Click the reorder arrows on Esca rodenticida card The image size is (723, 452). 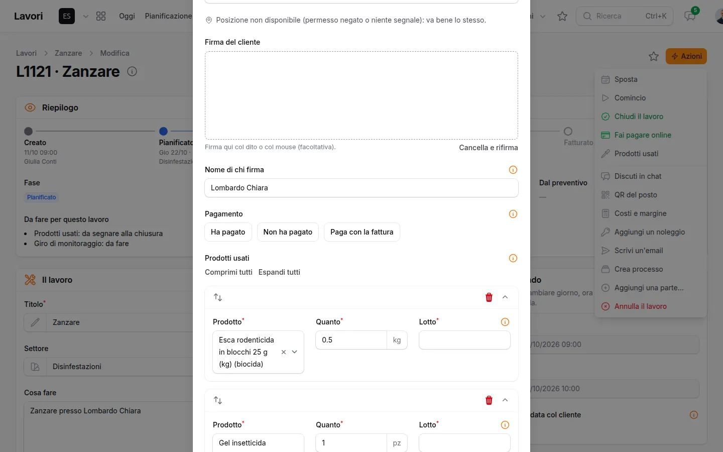[218, 297]
